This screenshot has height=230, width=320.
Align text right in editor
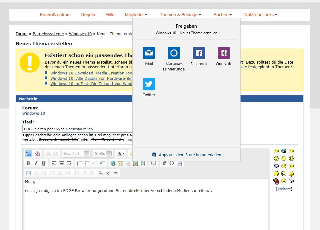point(69,163)
